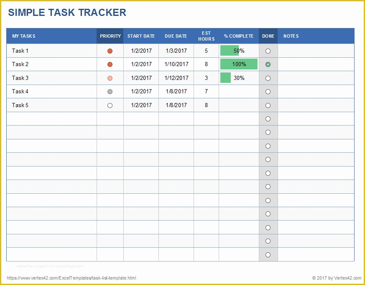Screen dimensions: 365x285
Task: Click the green progress bar on Task 2
Action: (x=238, y=64)
